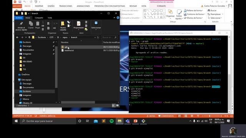Screen dimensions: 246x138
Task: Switch to the Compartir tab in Explorer
Action: pos(39,18)
